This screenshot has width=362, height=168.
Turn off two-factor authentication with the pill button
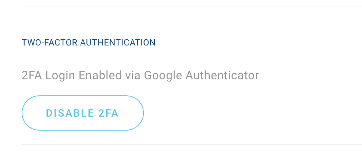[83, 113]
